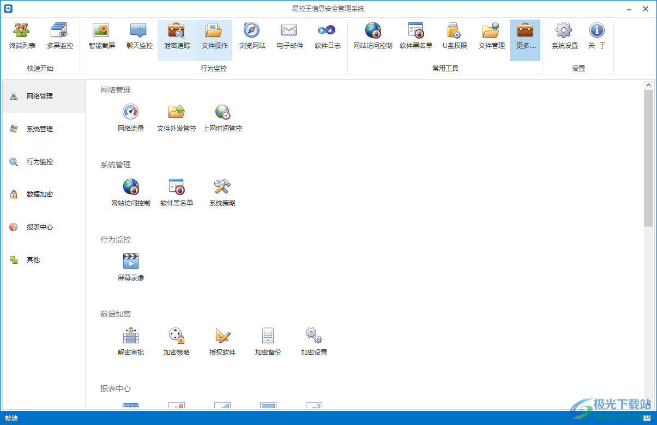Click the scroll up arrow

click(648, 85)
